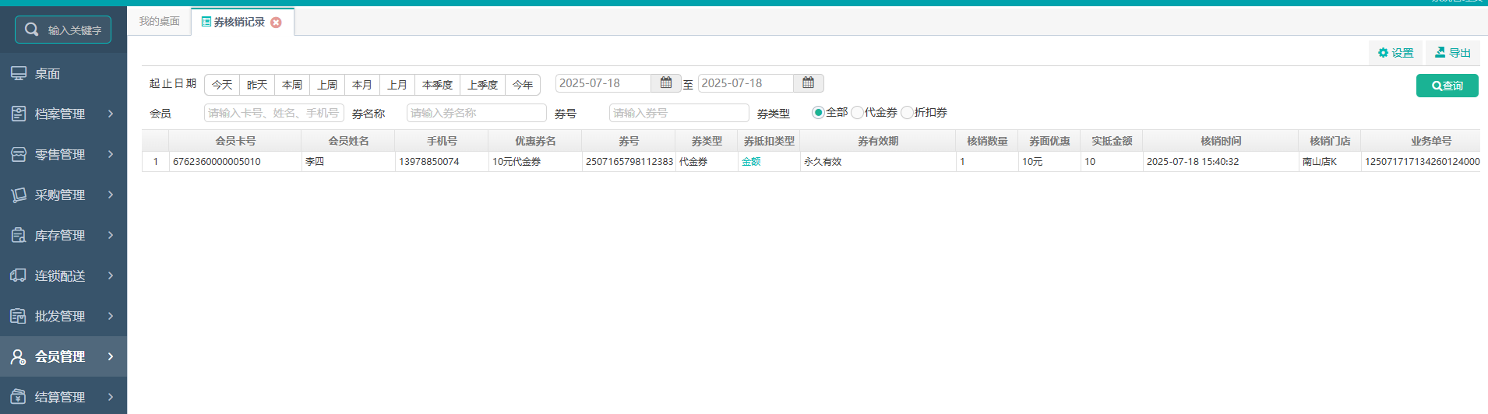This screenshot has width=1488, height=414.
Task: Click the 库存管理 icon
Action: [19, 235]
